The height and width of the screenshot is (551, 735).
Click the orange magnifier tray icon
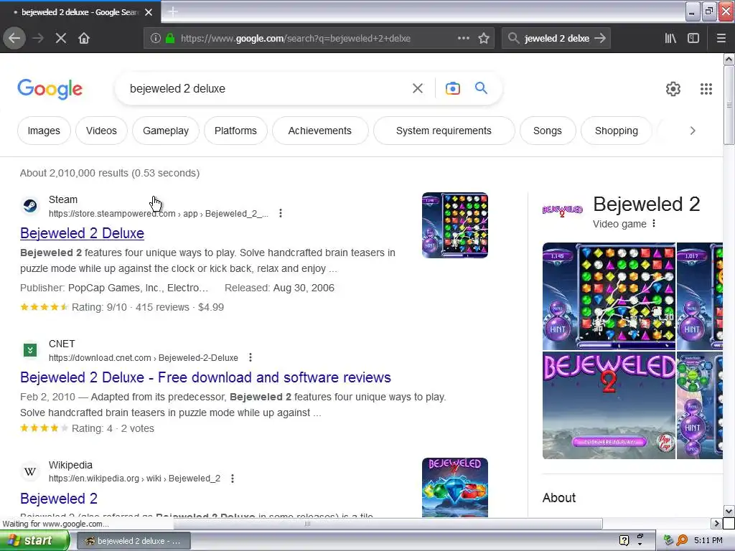click(683, 540)
